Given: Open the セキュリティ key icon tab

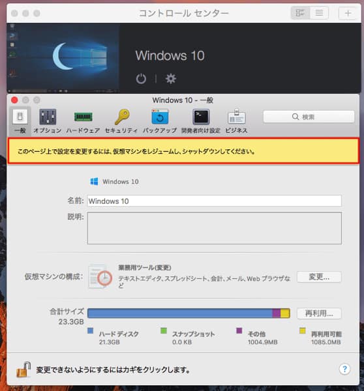Looking at the screenshot, I should (x=121, y=121).
